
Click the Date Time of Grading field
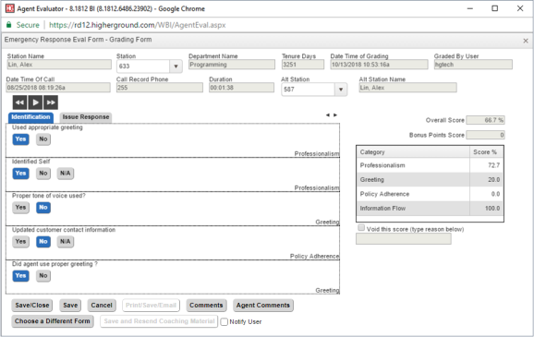coord(379,65)
